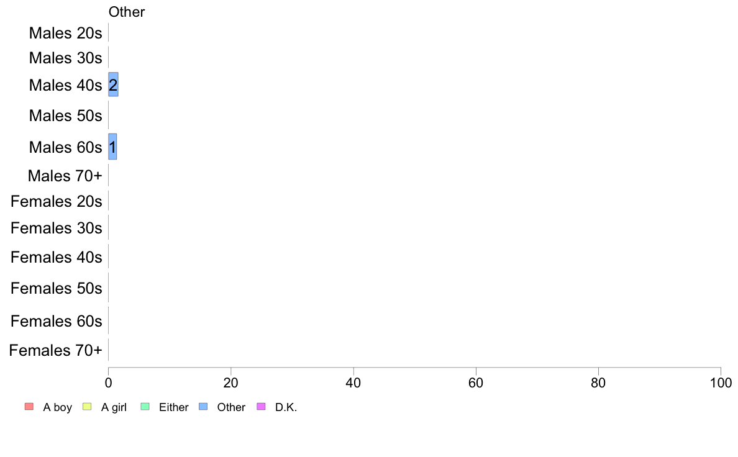Viewport: 738px width, 457px height.
Task: Click the Males 70+ row label
Action: click(x=65, y=176)
